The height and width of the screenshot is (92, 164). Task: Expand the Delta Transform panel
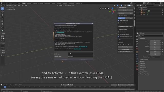[144, 60]
